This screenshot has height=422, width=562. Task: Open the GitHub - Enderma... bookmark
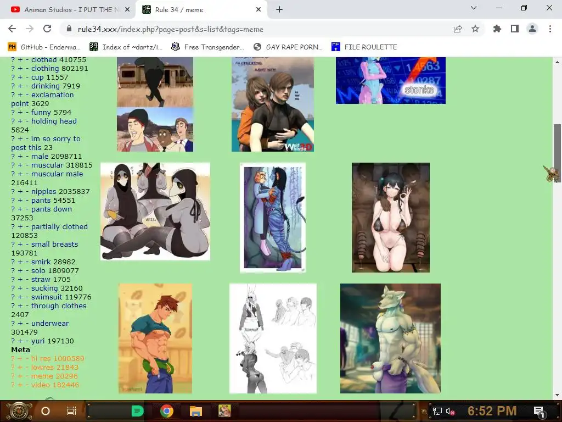point(44,47)
